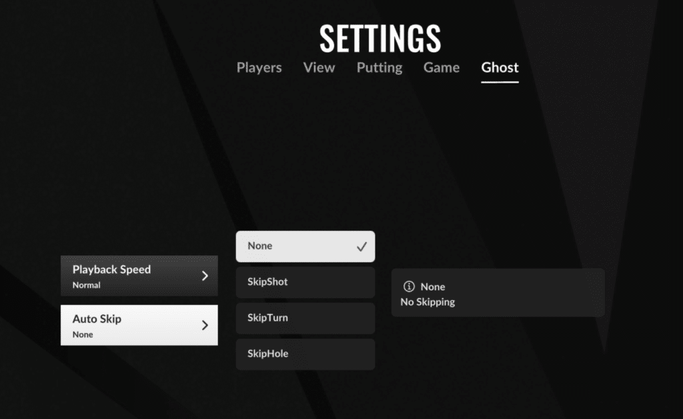
Task: Choose the SkipShot option
Action: click(305, 282)
